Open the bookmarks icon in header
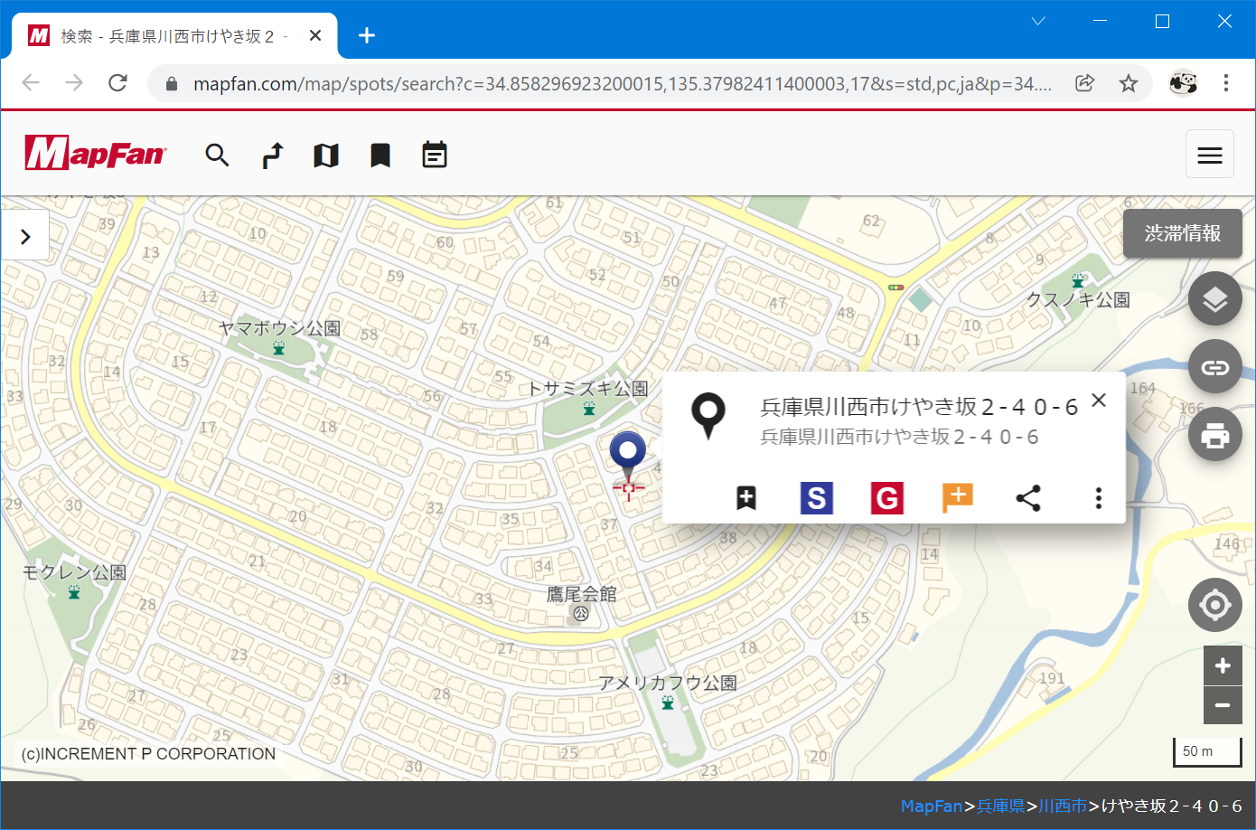 point(380,156)
